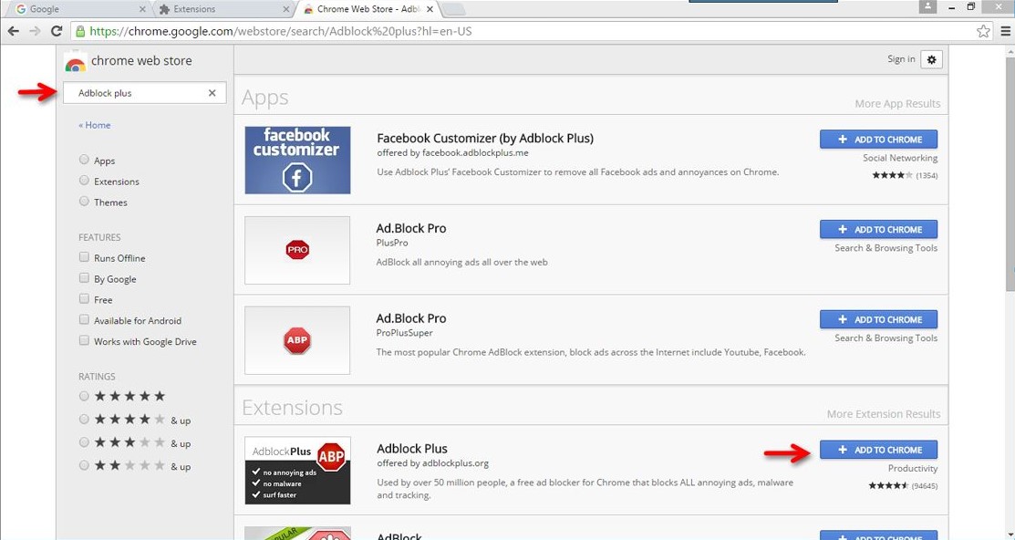Image resolution: width=1015 pixels, height=540 pixels.
Task: Select the Themes radio button
Action: point(84,202)
